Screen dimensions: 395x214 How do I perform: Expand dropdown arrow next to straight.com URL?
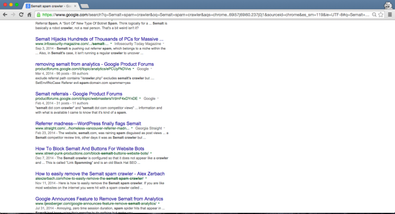coord(131,128)
